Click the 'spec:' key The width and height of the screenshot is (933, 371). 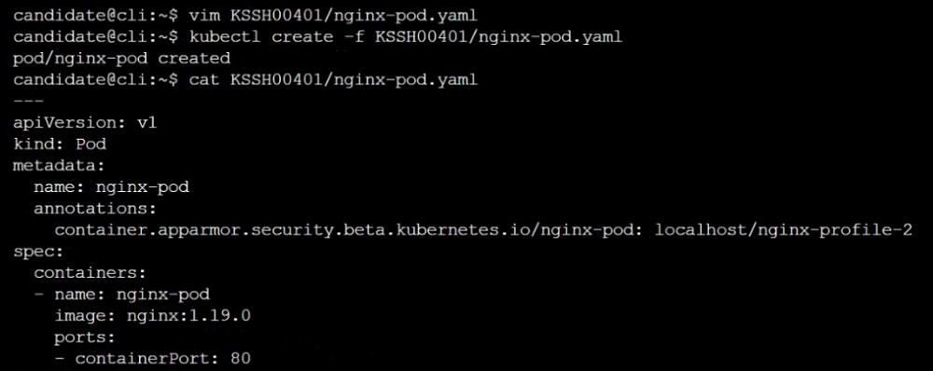(x=38, y=252)
